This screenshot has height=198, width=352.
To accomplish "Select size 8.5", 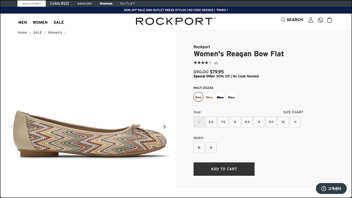I will click(247, 122).
